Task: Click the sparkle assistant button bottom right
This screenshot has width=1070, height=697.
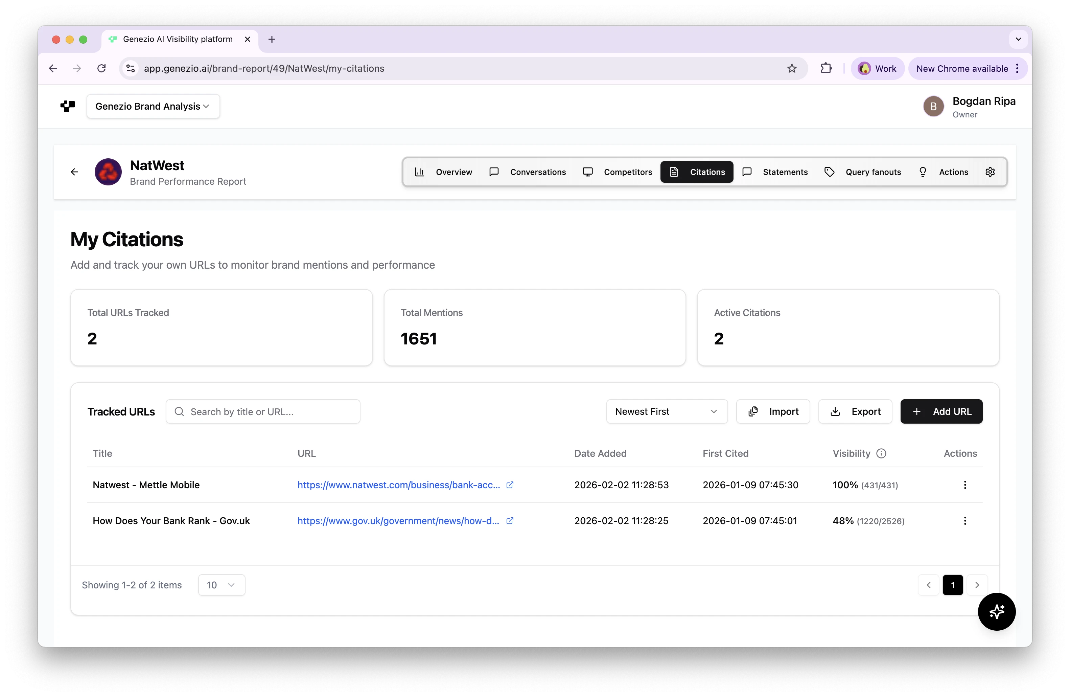Action: [997, 611]
